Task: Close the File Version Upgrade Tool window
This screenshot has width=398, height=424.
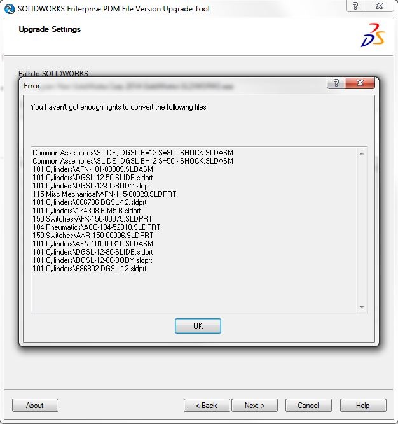Action: pyautogui.click(x=379, y=6)
